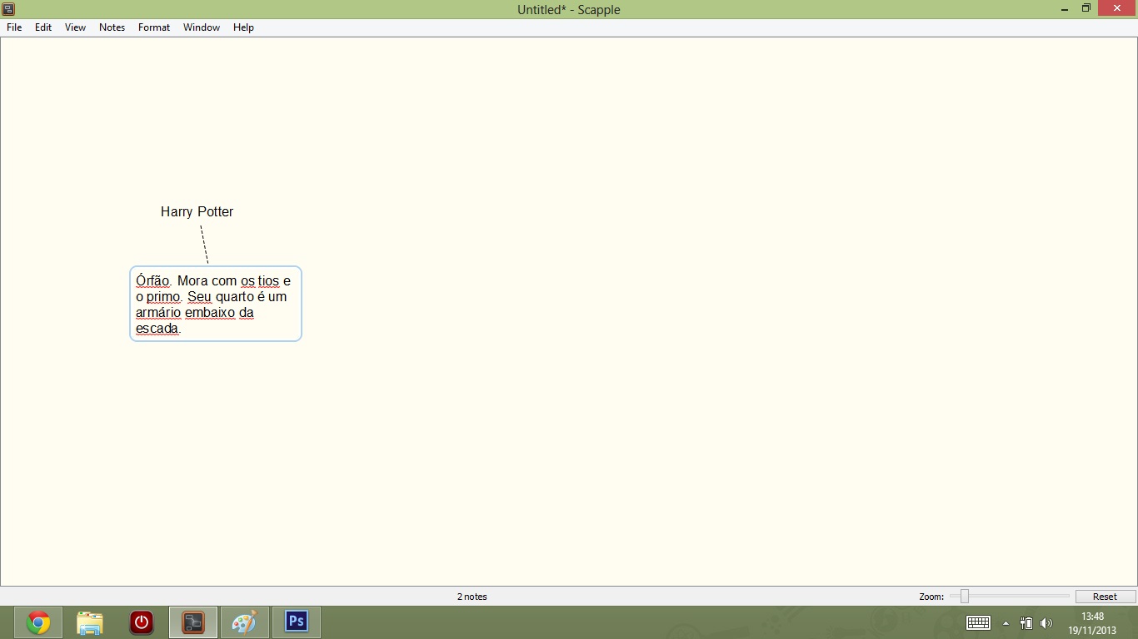
Task: Select the Scapple taskbar icon
Action: (193, 622)
